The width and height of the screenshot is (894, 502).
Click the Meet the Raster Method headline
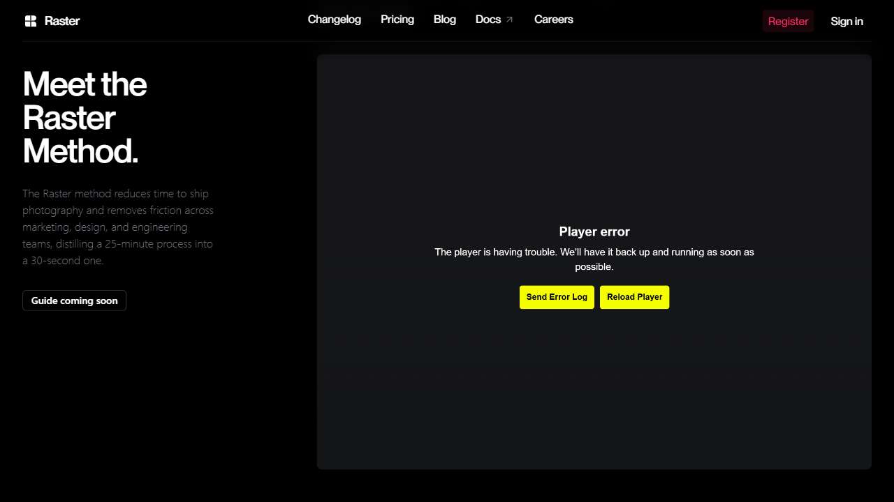click(84, 117)
